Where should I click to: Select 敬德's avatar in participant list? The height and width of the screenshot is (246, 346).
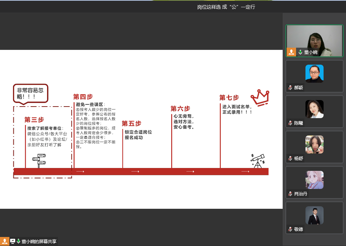(314, 215)
